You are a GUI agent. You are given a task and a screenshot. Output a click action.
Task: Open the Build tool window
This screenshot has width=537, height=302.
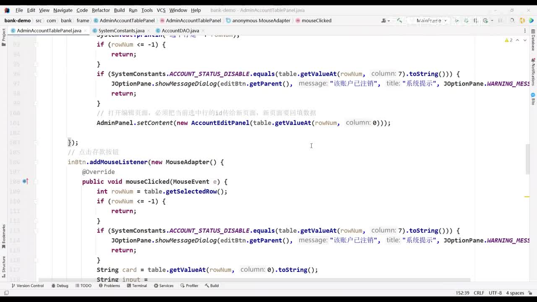coord(212,286)
